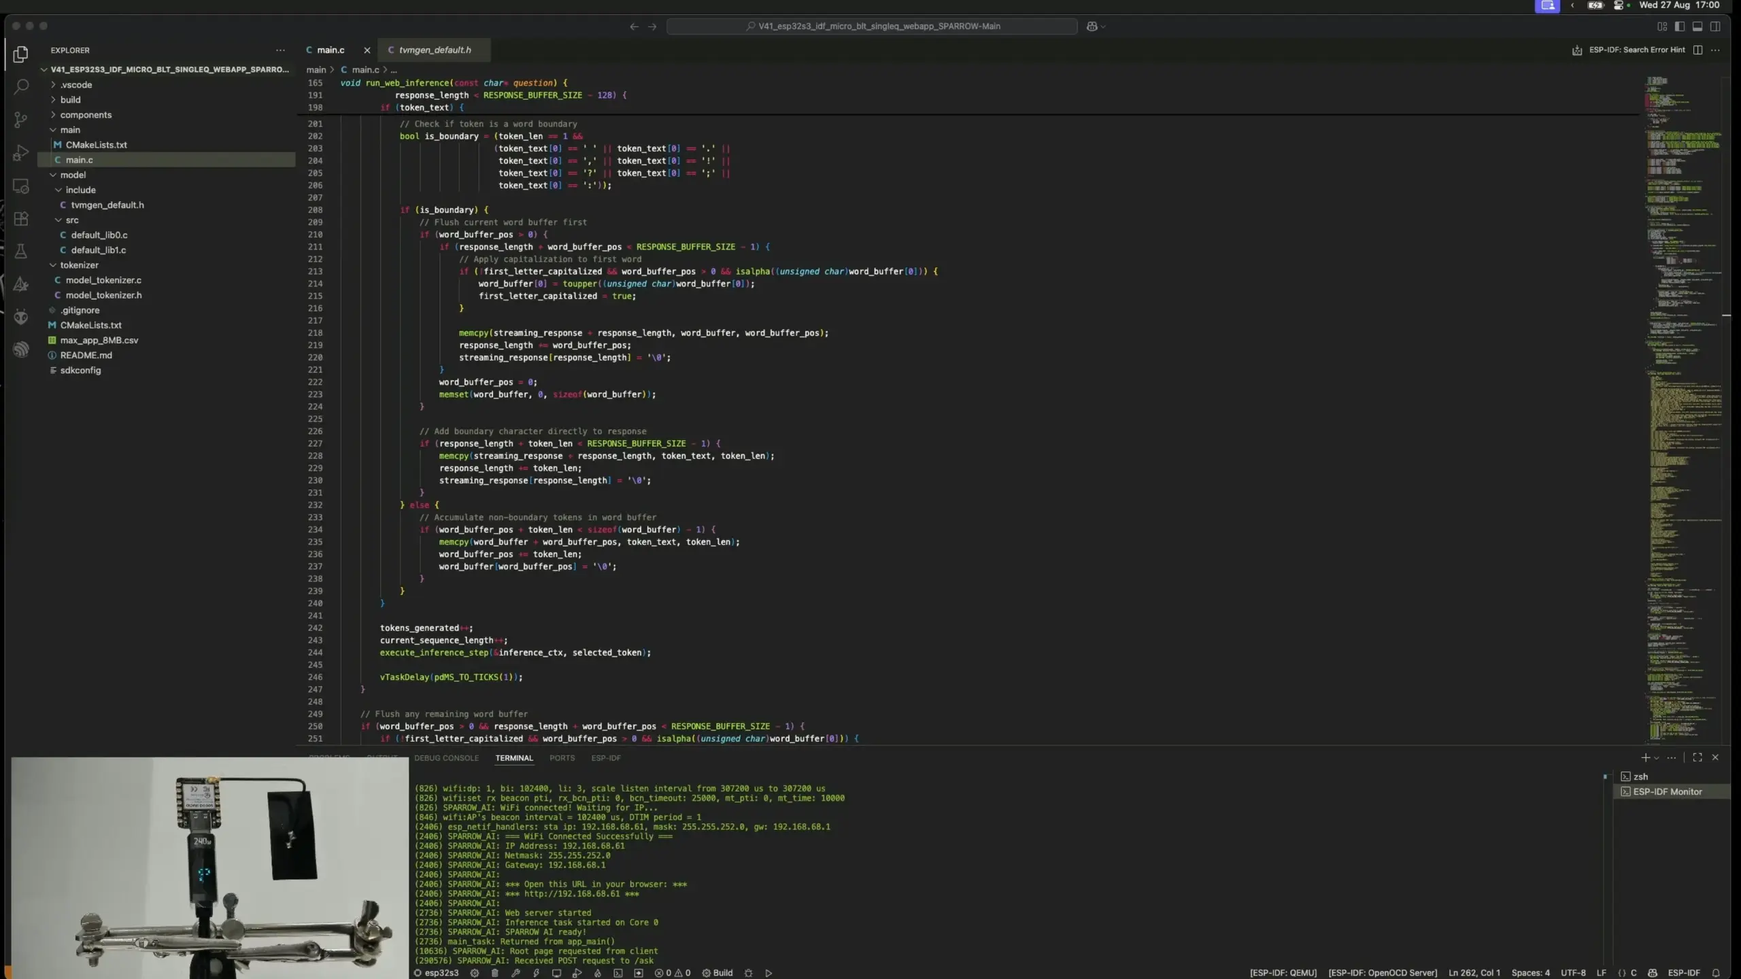Open the Search view in activity bar
1741x979 pixels.
(21, 86)
